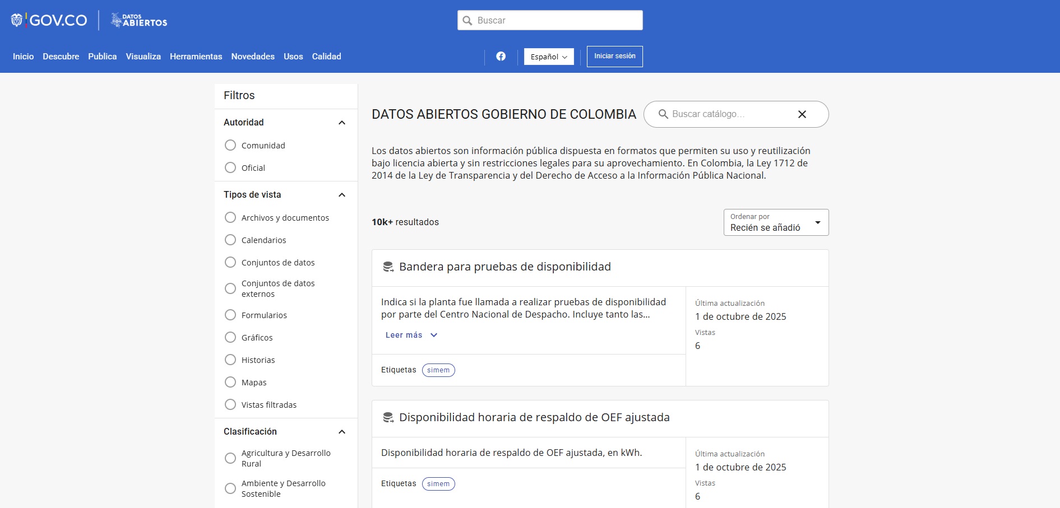Click the magnifier icon in top search bar
The height and width of the screenshot is (508, 1060).
[467, 21]
